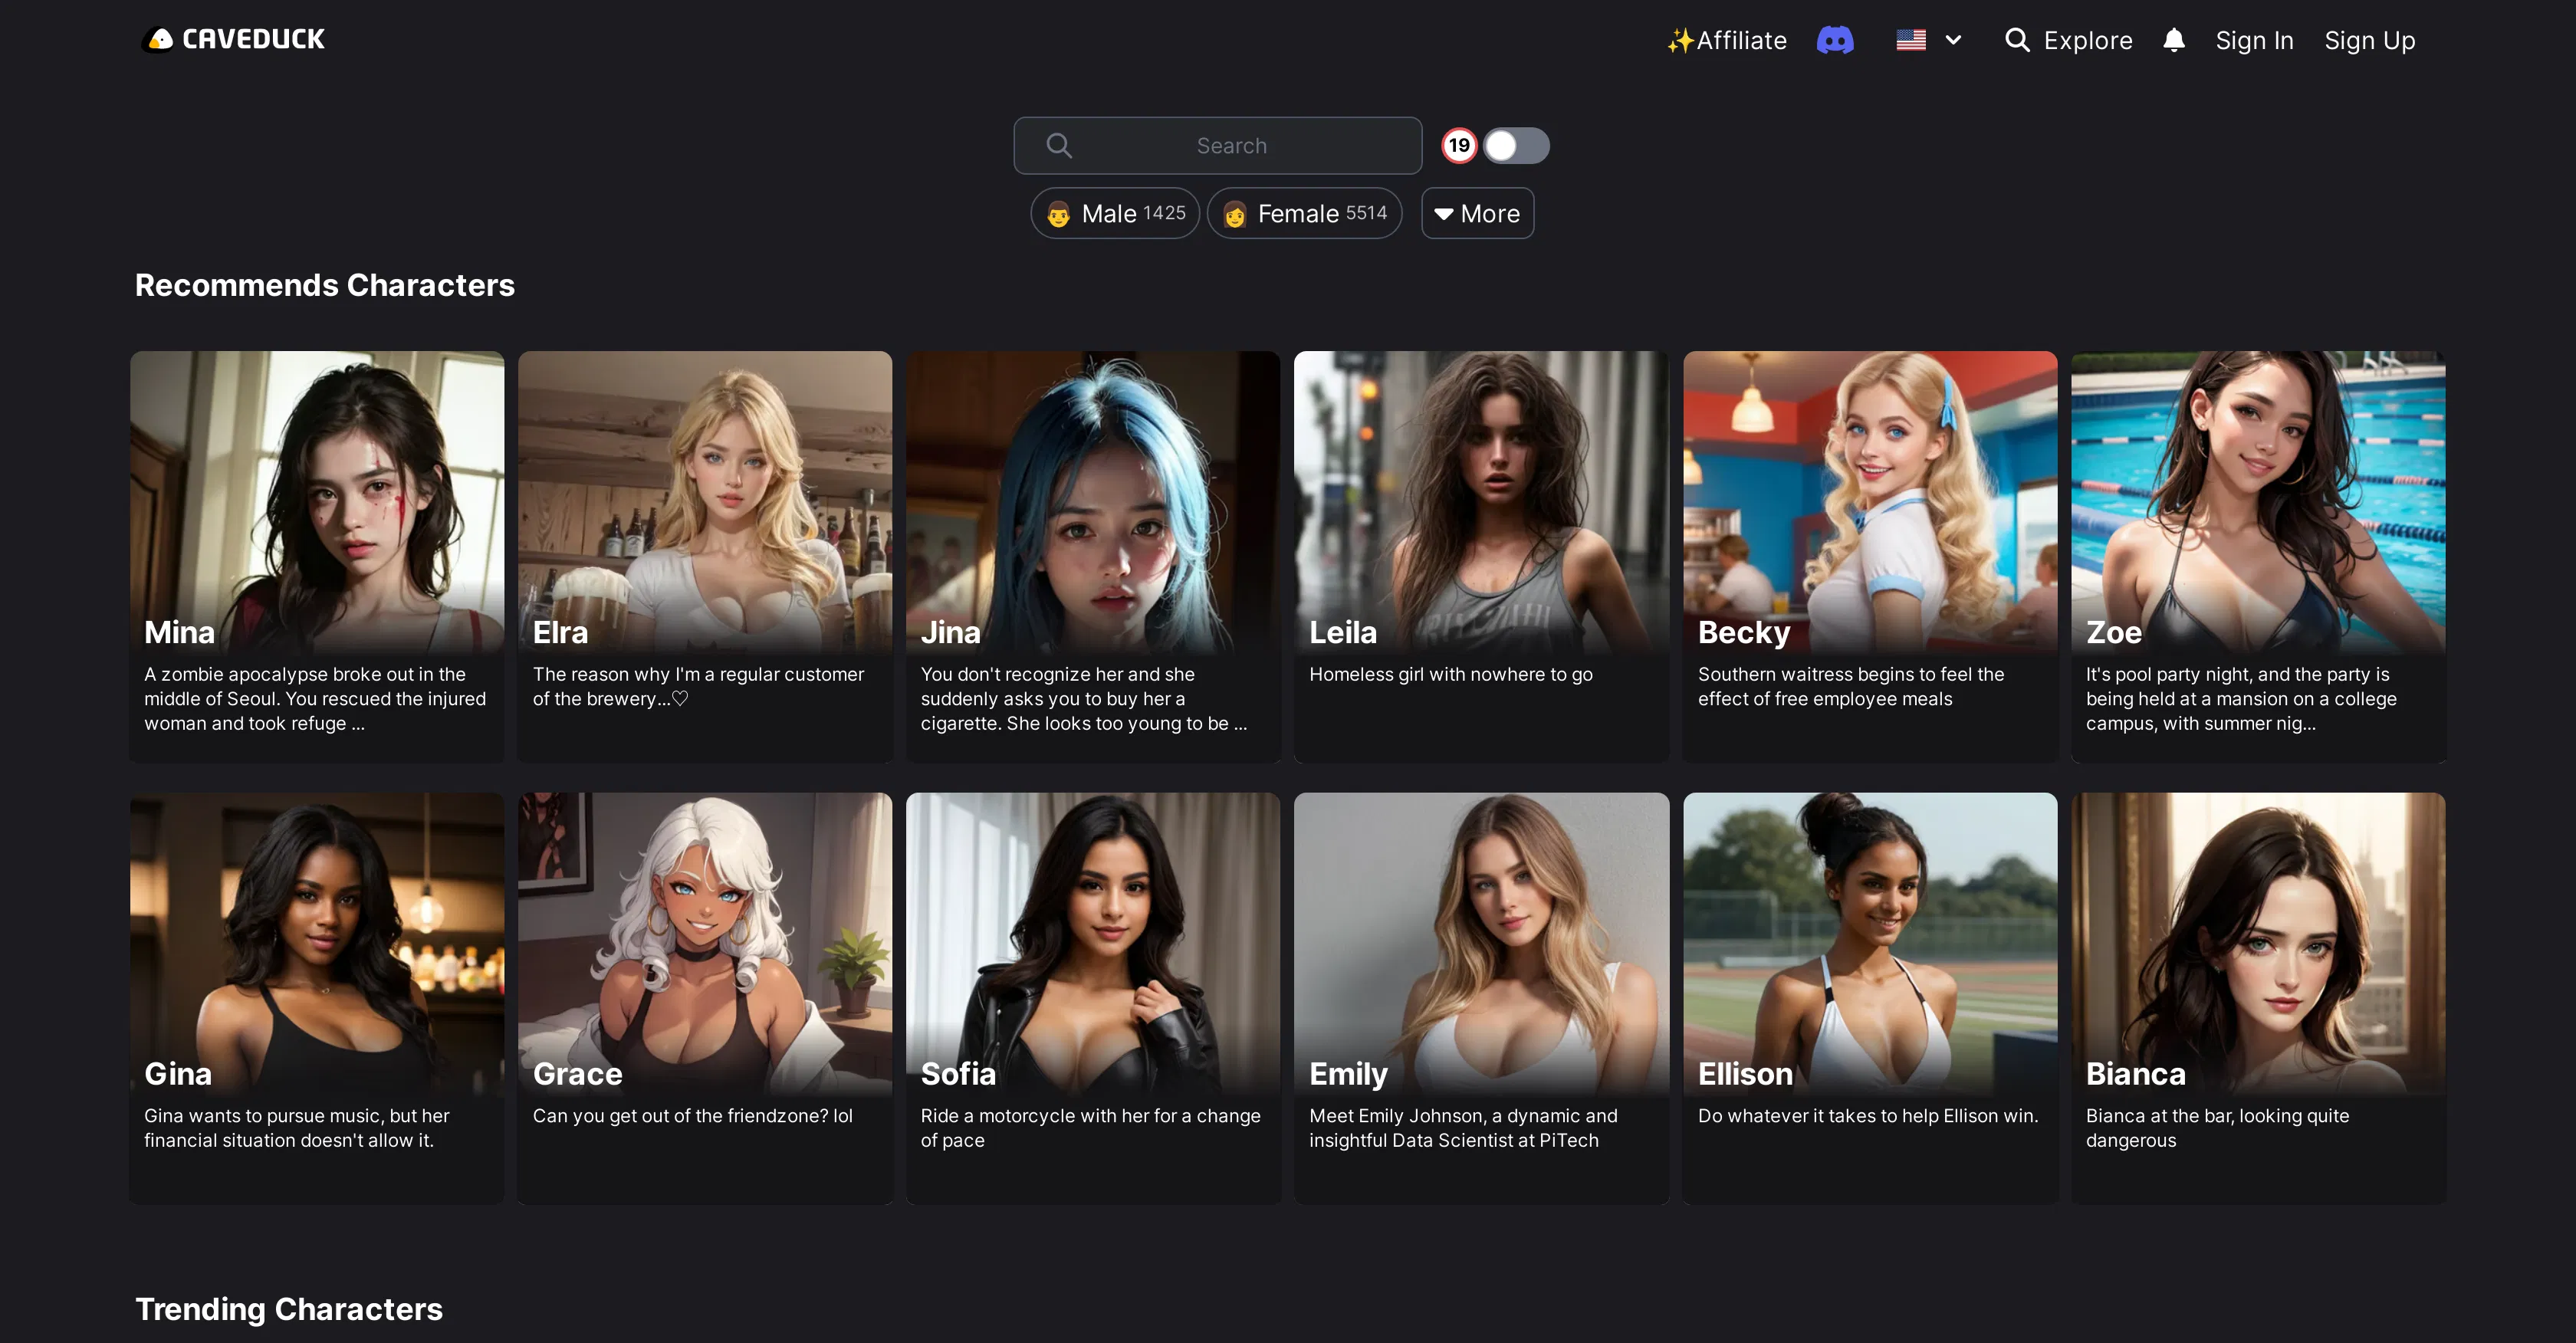Viewport: 2576px width, 1343px height.
Task: Open language chevron dropdown
Action: point(1953,40)
